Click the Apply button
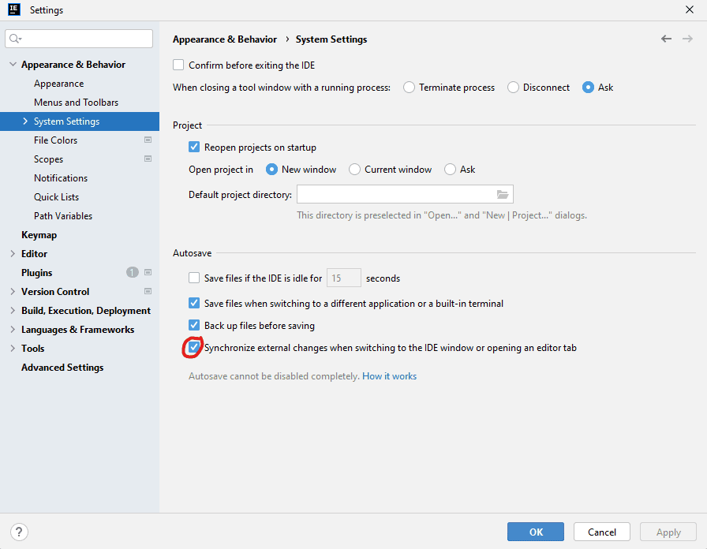The image size is (707, 549). [668, 532]
